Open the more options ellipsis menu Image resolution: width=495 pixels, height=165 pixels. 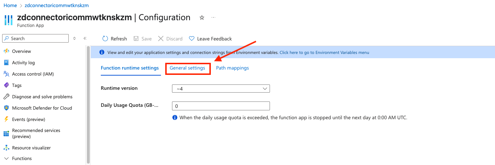click(x=213, y=17)
